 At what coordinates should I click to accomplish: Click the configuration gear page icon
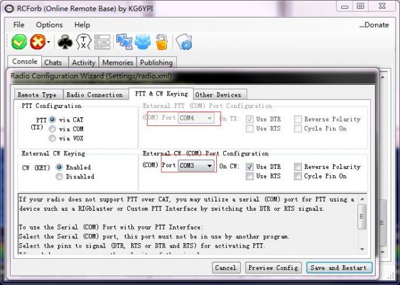pyautogui.click(x=184, y=42)
